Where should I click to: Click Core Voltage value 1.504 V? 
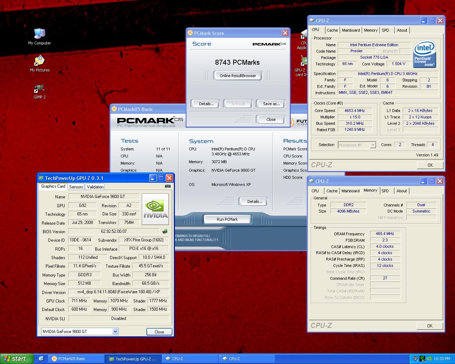click(x=398, y=64)
